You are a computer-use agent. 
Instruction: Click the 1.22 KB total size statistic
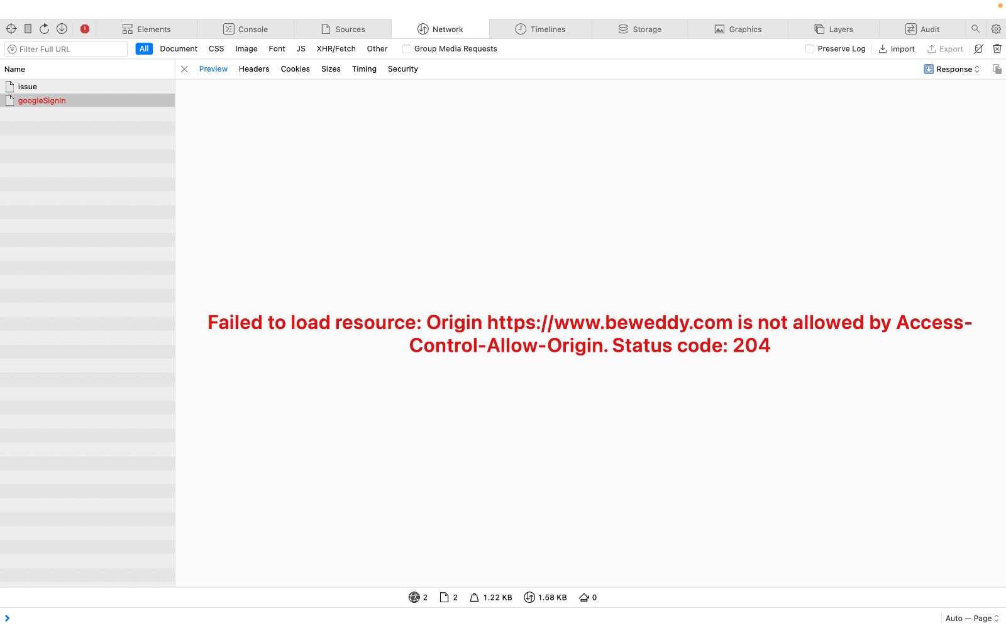491,597
